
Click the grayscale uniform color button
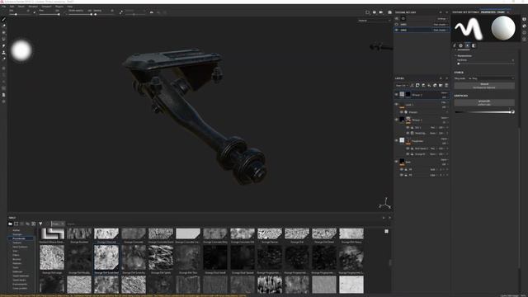point(484,102)
